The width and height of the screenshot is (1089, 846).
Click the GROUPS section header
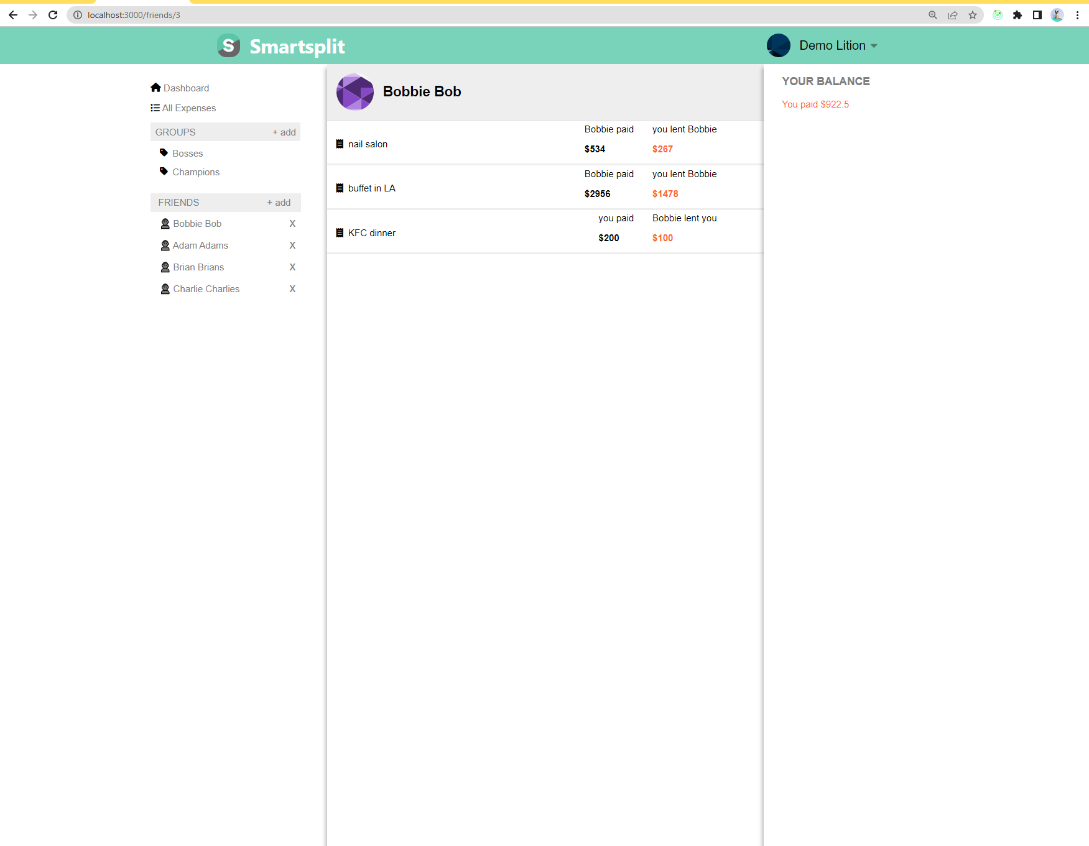[x=175, y=132]
